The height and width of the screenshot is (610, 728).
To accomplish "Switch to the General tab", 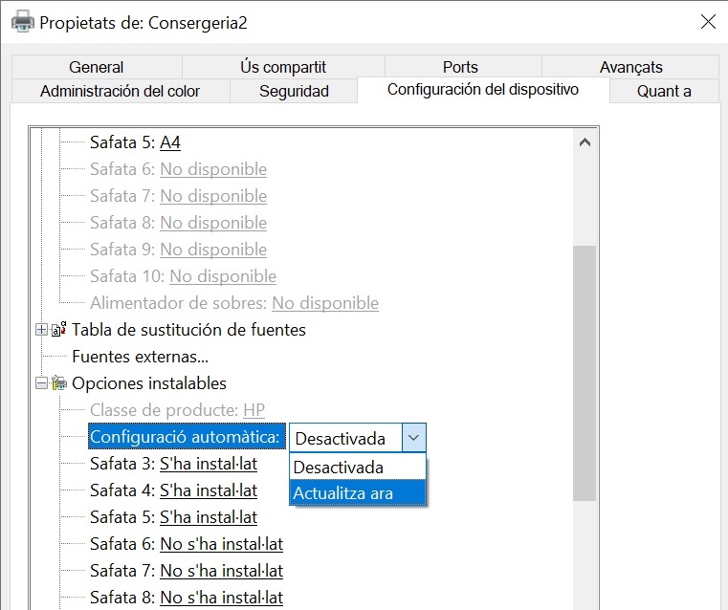I will [x=96, y=67].
